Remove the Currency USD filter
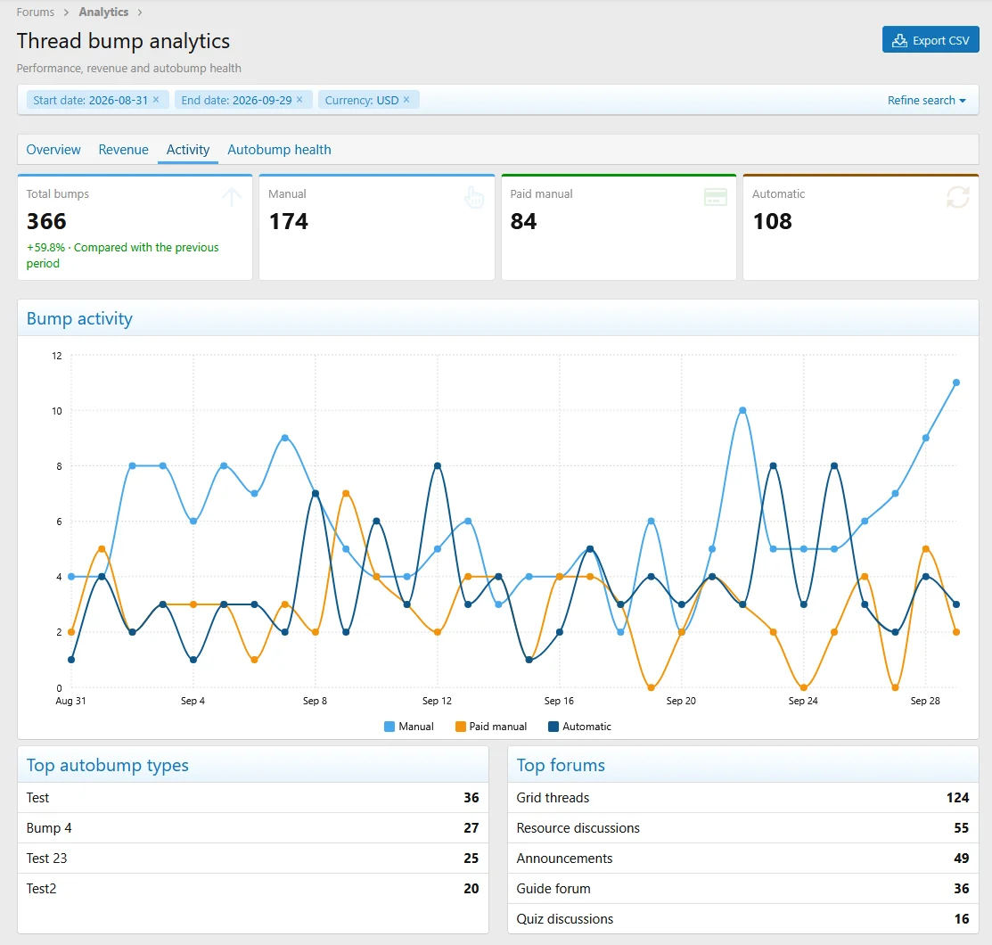992x945 pixels. [406, 99]
